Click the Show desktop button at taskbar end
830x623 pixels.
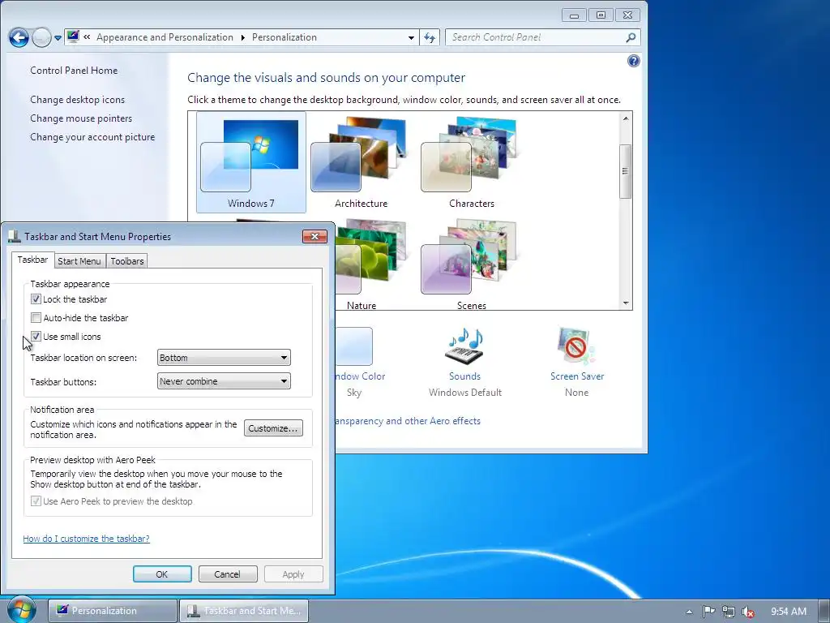tap(824, 612)
